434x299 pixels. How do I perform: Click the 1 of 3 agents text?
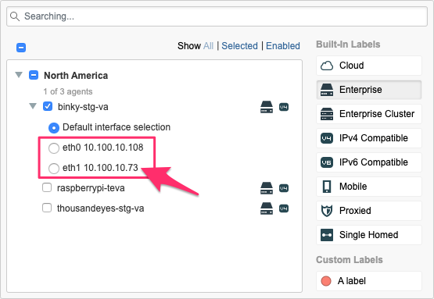(68, 91)
